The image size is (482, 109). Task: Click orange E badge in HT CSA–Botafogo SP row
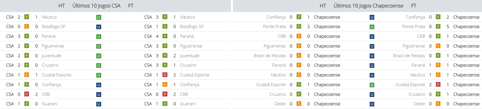click(x=27, y=27)
